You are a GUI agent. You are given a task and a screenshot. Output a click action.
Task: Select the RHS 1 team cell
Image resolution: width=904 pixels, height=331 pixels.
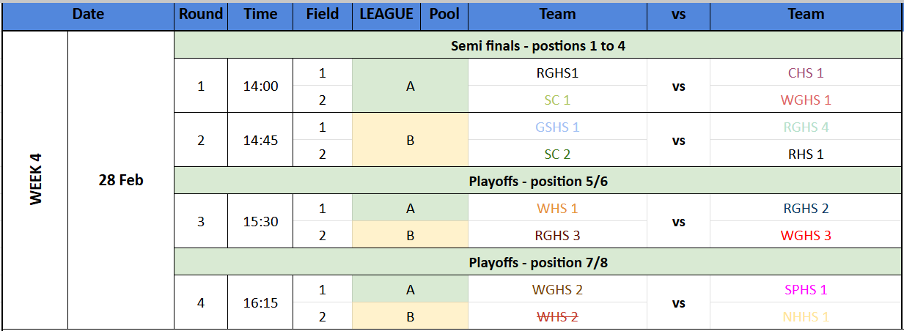pyautogui.click(x=805, y=154)
